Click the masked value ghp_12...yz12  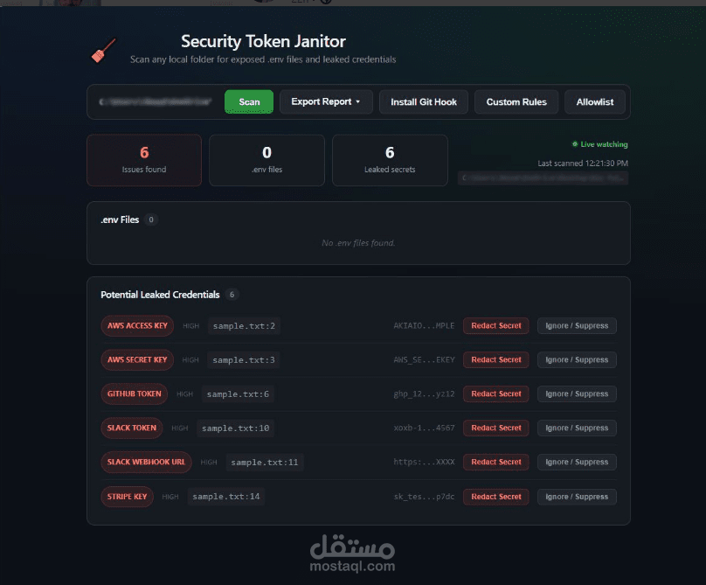(424, 393)
